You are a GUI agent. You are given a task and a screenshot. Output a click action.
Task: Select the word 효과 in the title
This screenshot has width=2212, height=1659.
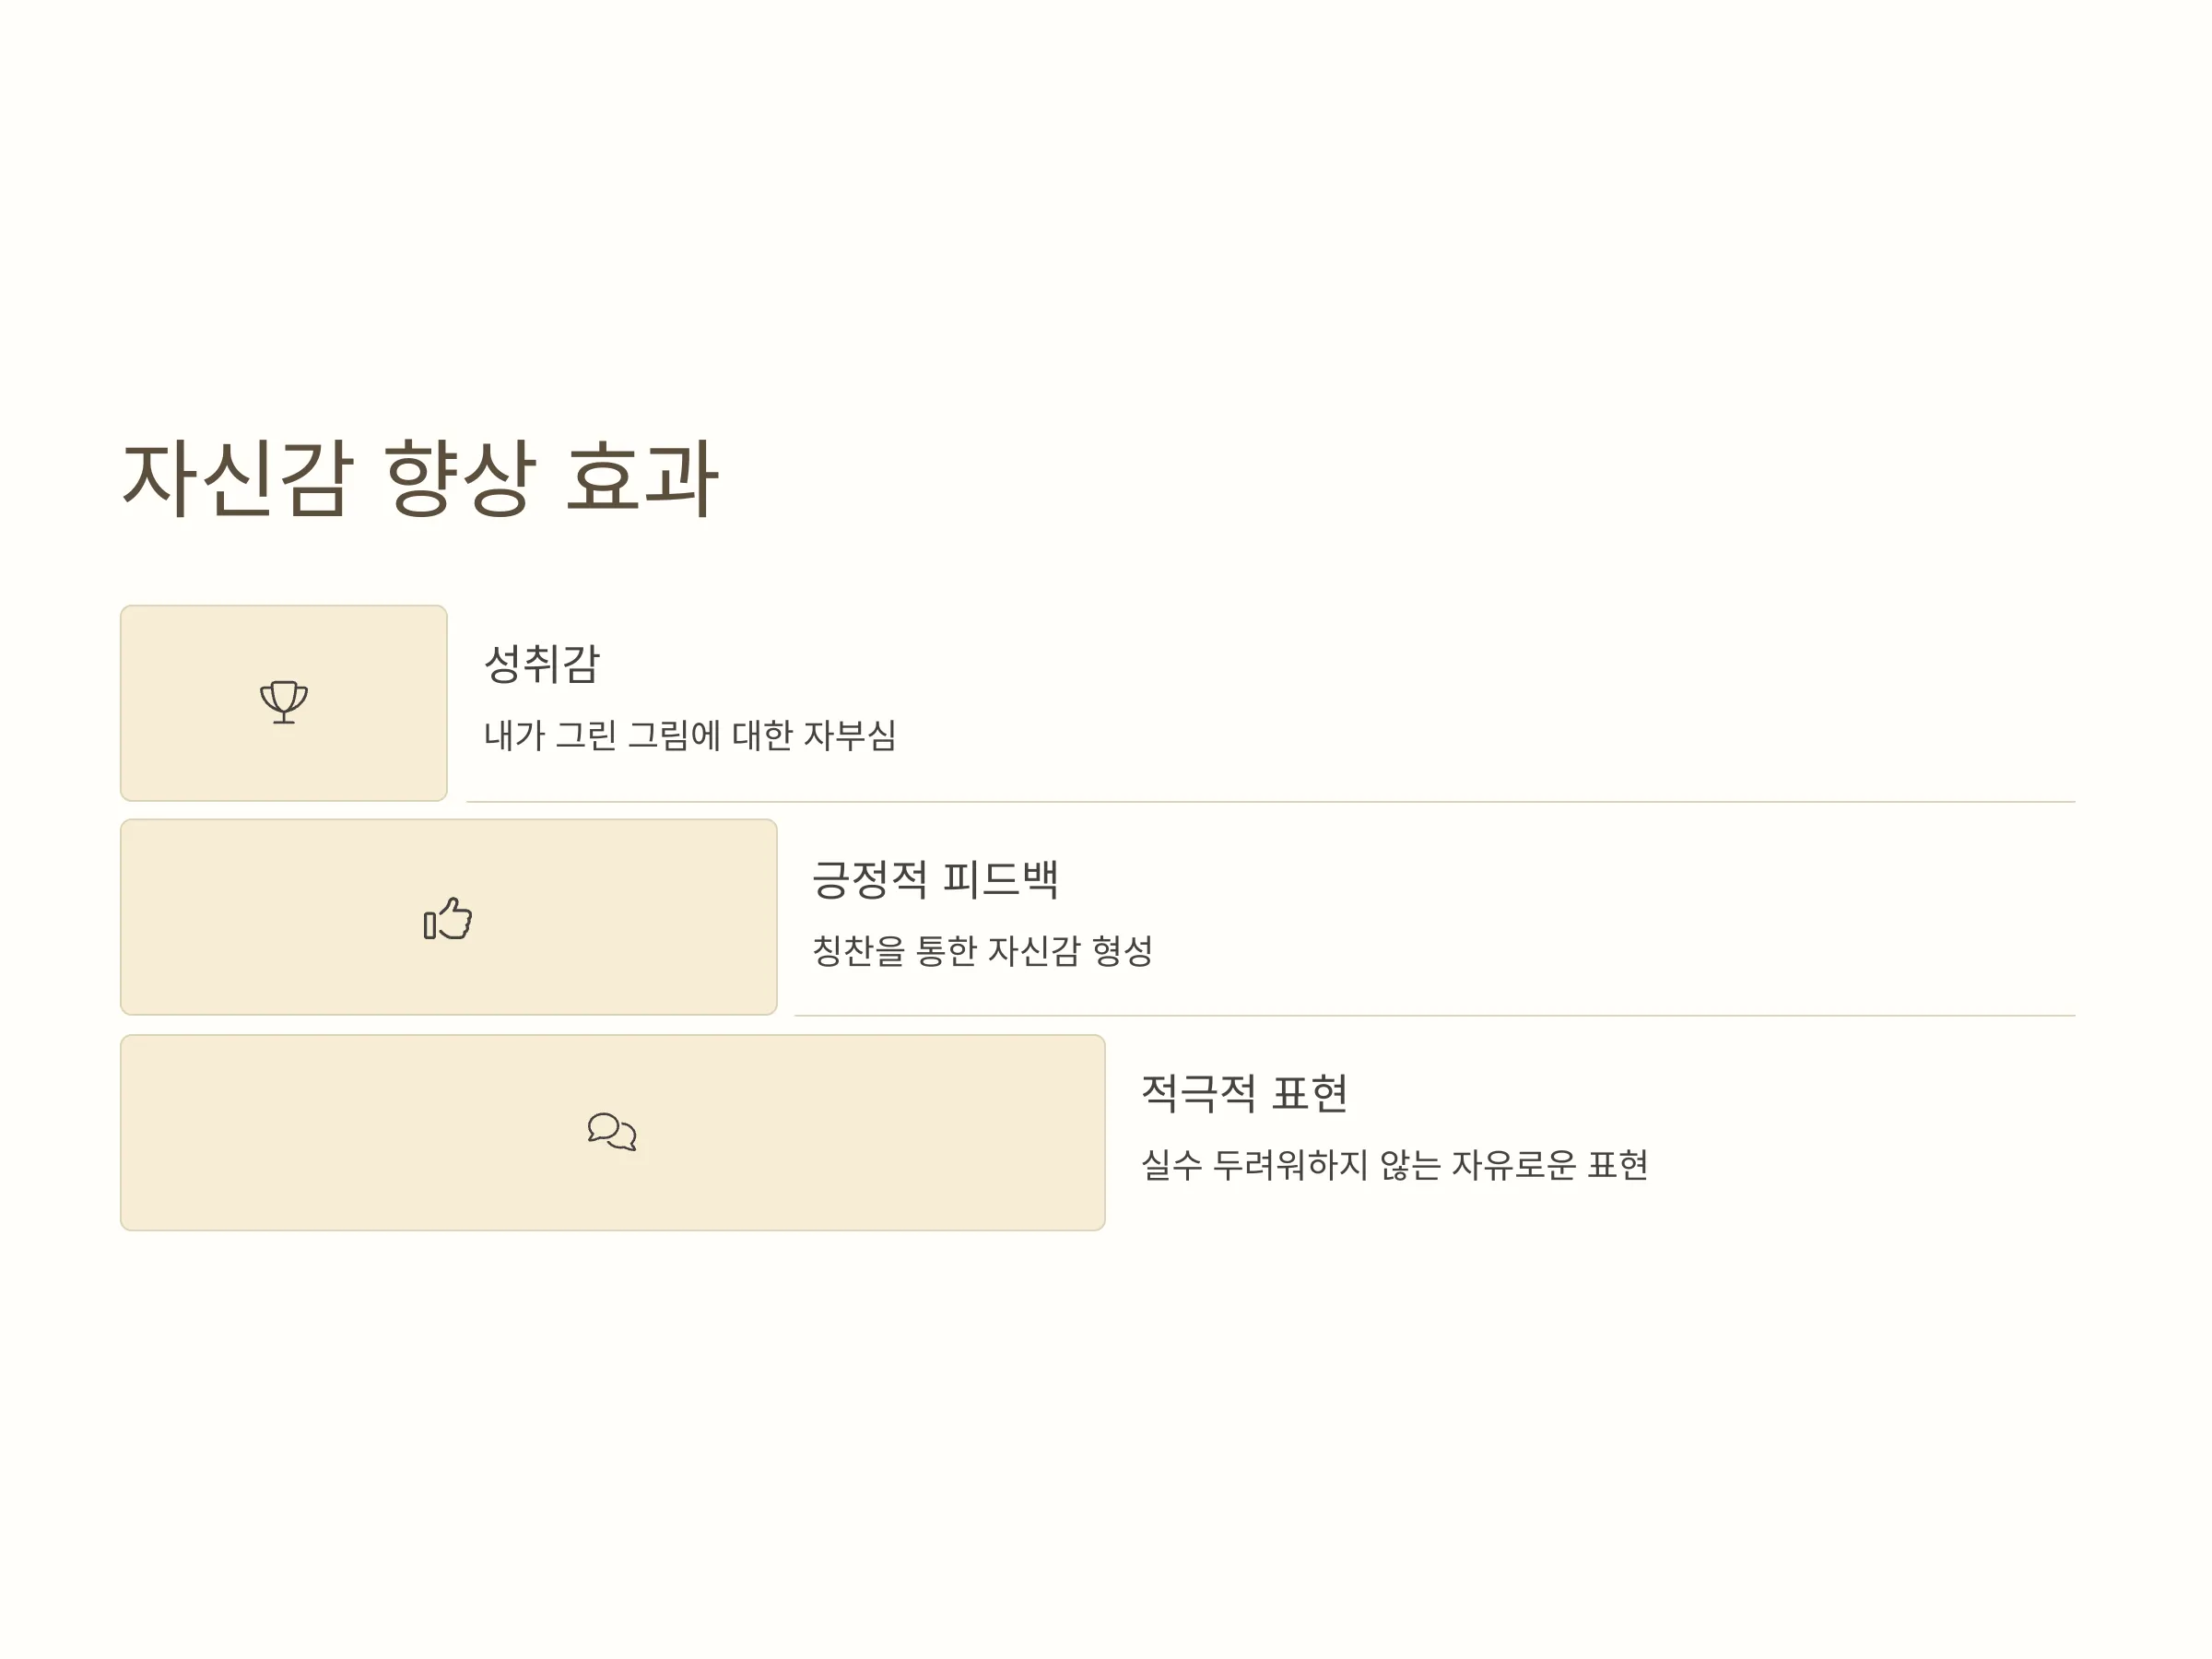click(x=642, y=478)
